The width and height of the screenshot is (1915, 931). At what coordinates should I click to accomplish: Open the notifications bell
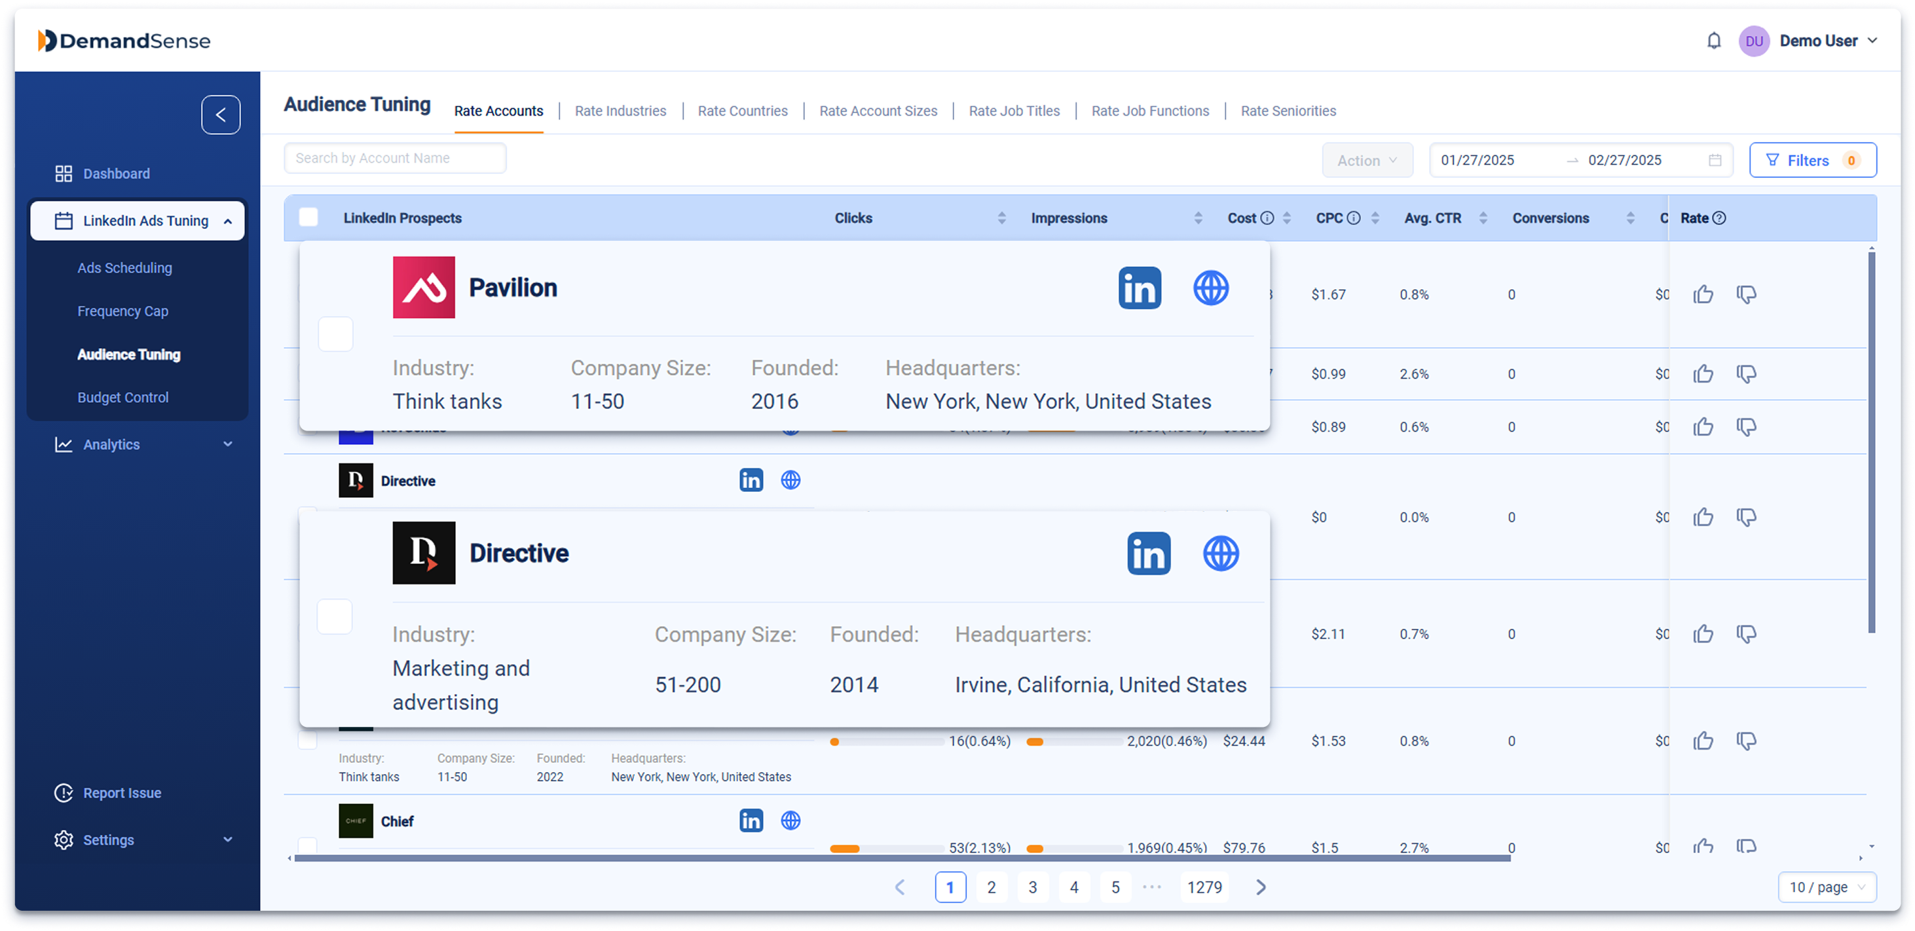click(1713, 41)
